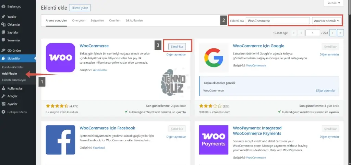This screenshot has height=165, width=351.
Task: Switch to Arama sonuçları tab
Action: pyautogui.click(x=56, y=21)
